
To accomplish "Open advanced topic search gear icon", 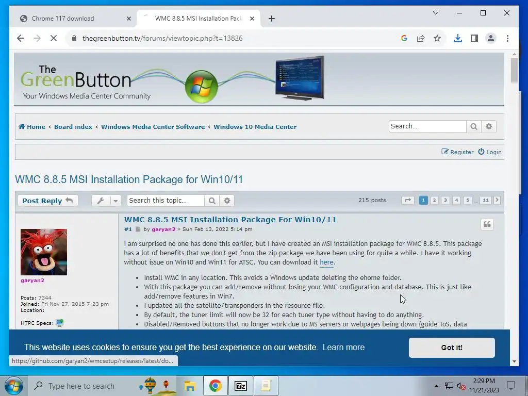I will coord(227,201).
